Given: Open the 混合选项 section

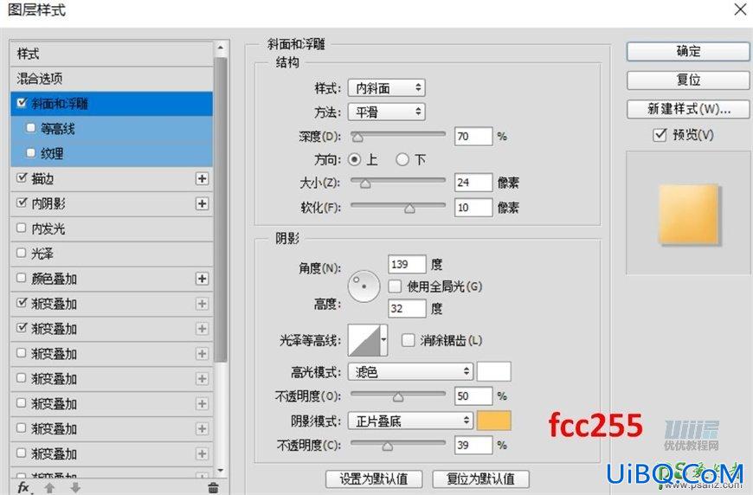Looking at the screenshot, I should (x=112, y=79).
